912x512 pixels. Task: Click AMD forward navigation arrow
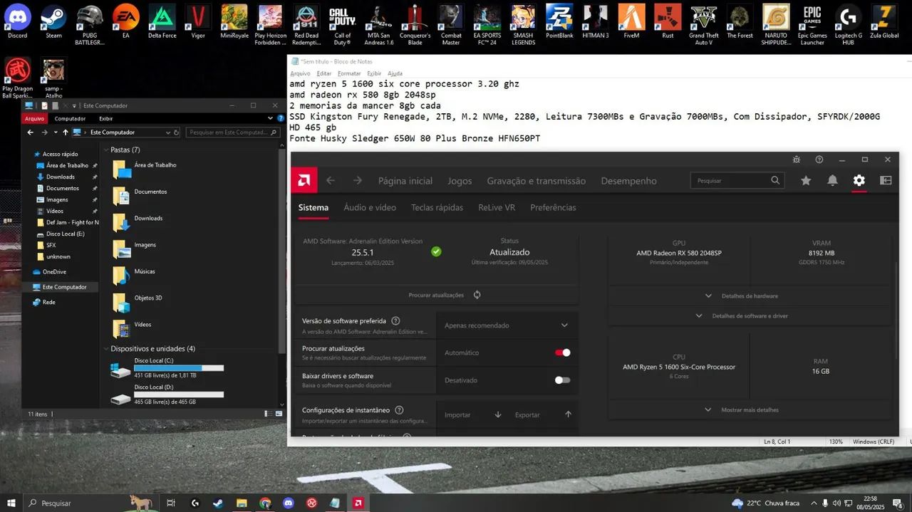pos(358,181)
